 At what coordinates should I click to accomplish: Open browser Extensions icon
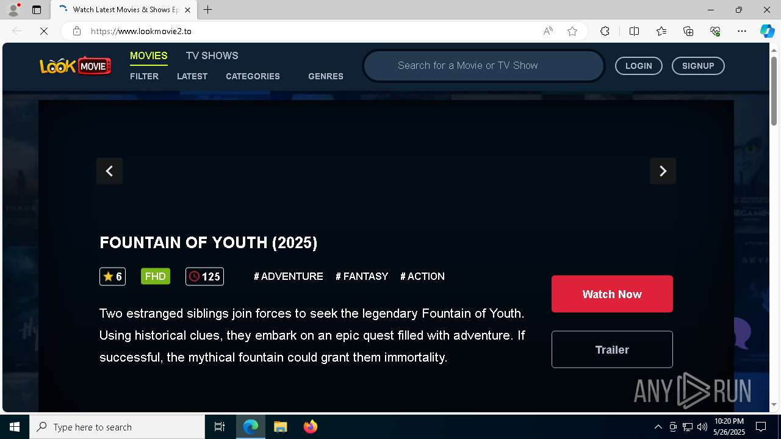point(605,31)
